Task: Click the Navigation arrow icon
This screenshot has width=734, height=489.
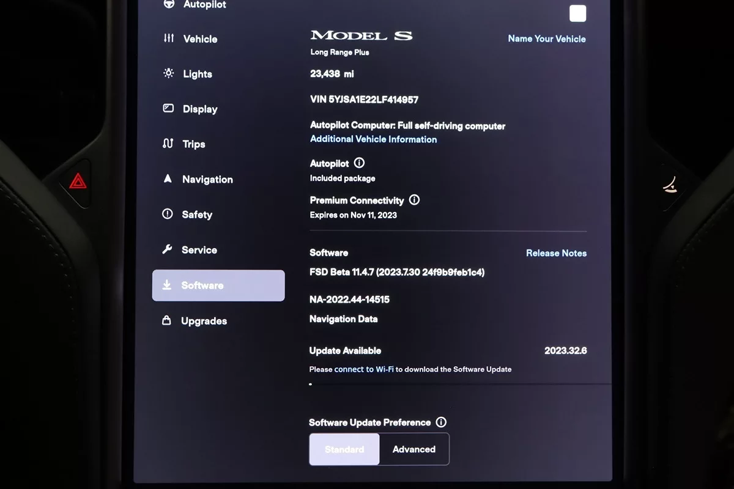Action: click(x=168, y=179)
